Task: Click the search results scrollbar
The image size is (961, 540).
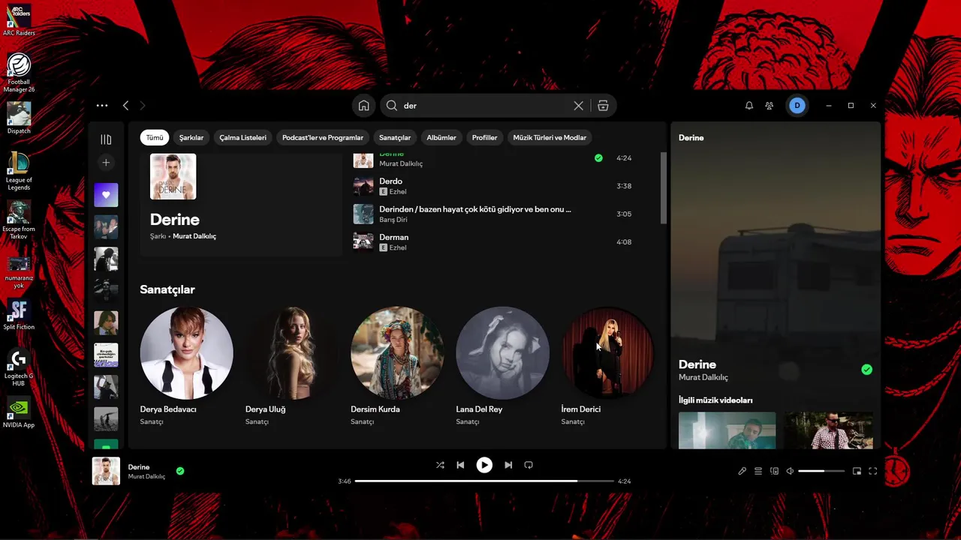Action: [663, 187]
